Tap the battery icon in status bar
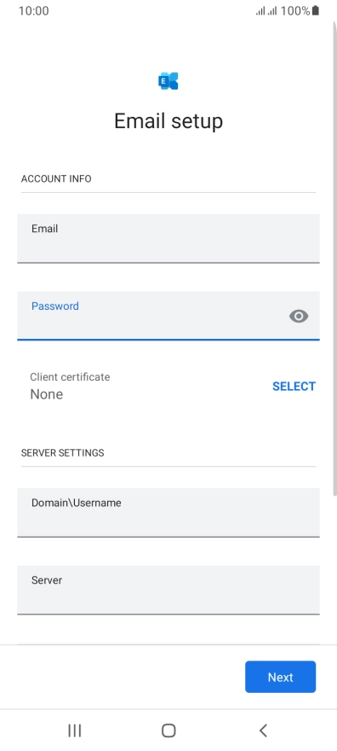Screen dimensions: 337x751 click(x=316, y=10)
